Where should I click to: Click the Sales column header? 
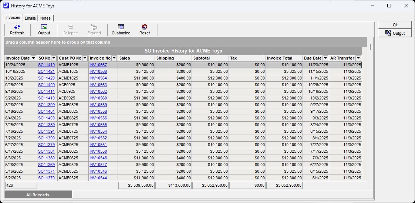coord(136,58)
